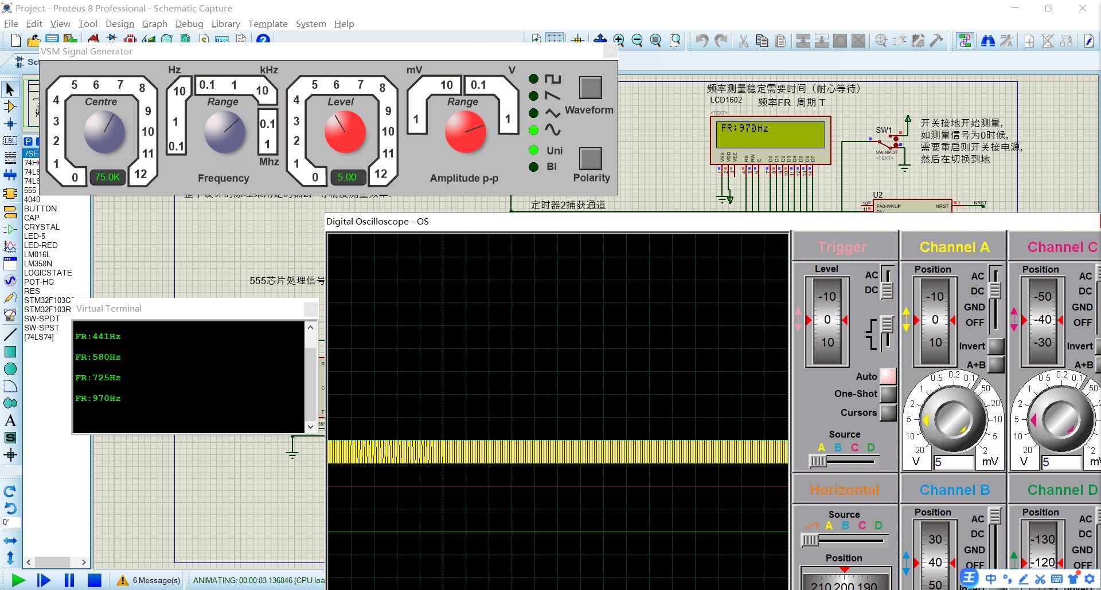This screenshot has width=1101, height=590.
Task: Open Terminals Mode in the left toolbar
Action: pos(10,213)
